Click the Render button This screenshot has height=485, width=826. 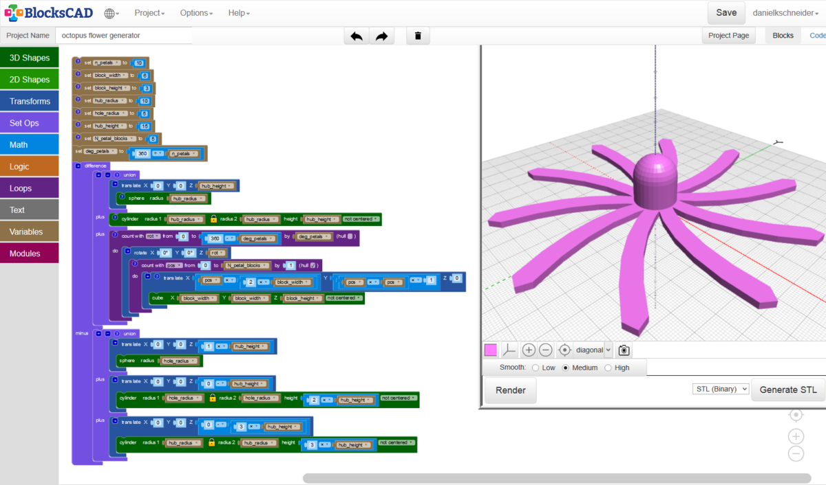tap(511, 390)
